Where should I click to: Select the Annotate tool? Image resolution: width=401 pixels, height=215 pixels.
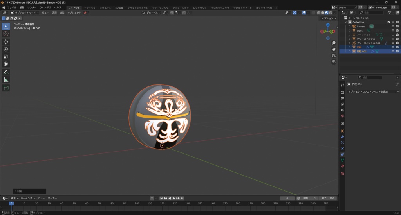pyautogui.click(x=6, y=73)
